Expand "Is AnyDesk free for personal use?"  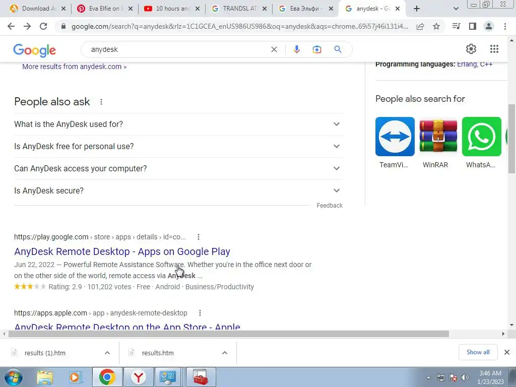pyautogui.click(x=178, y=146)
